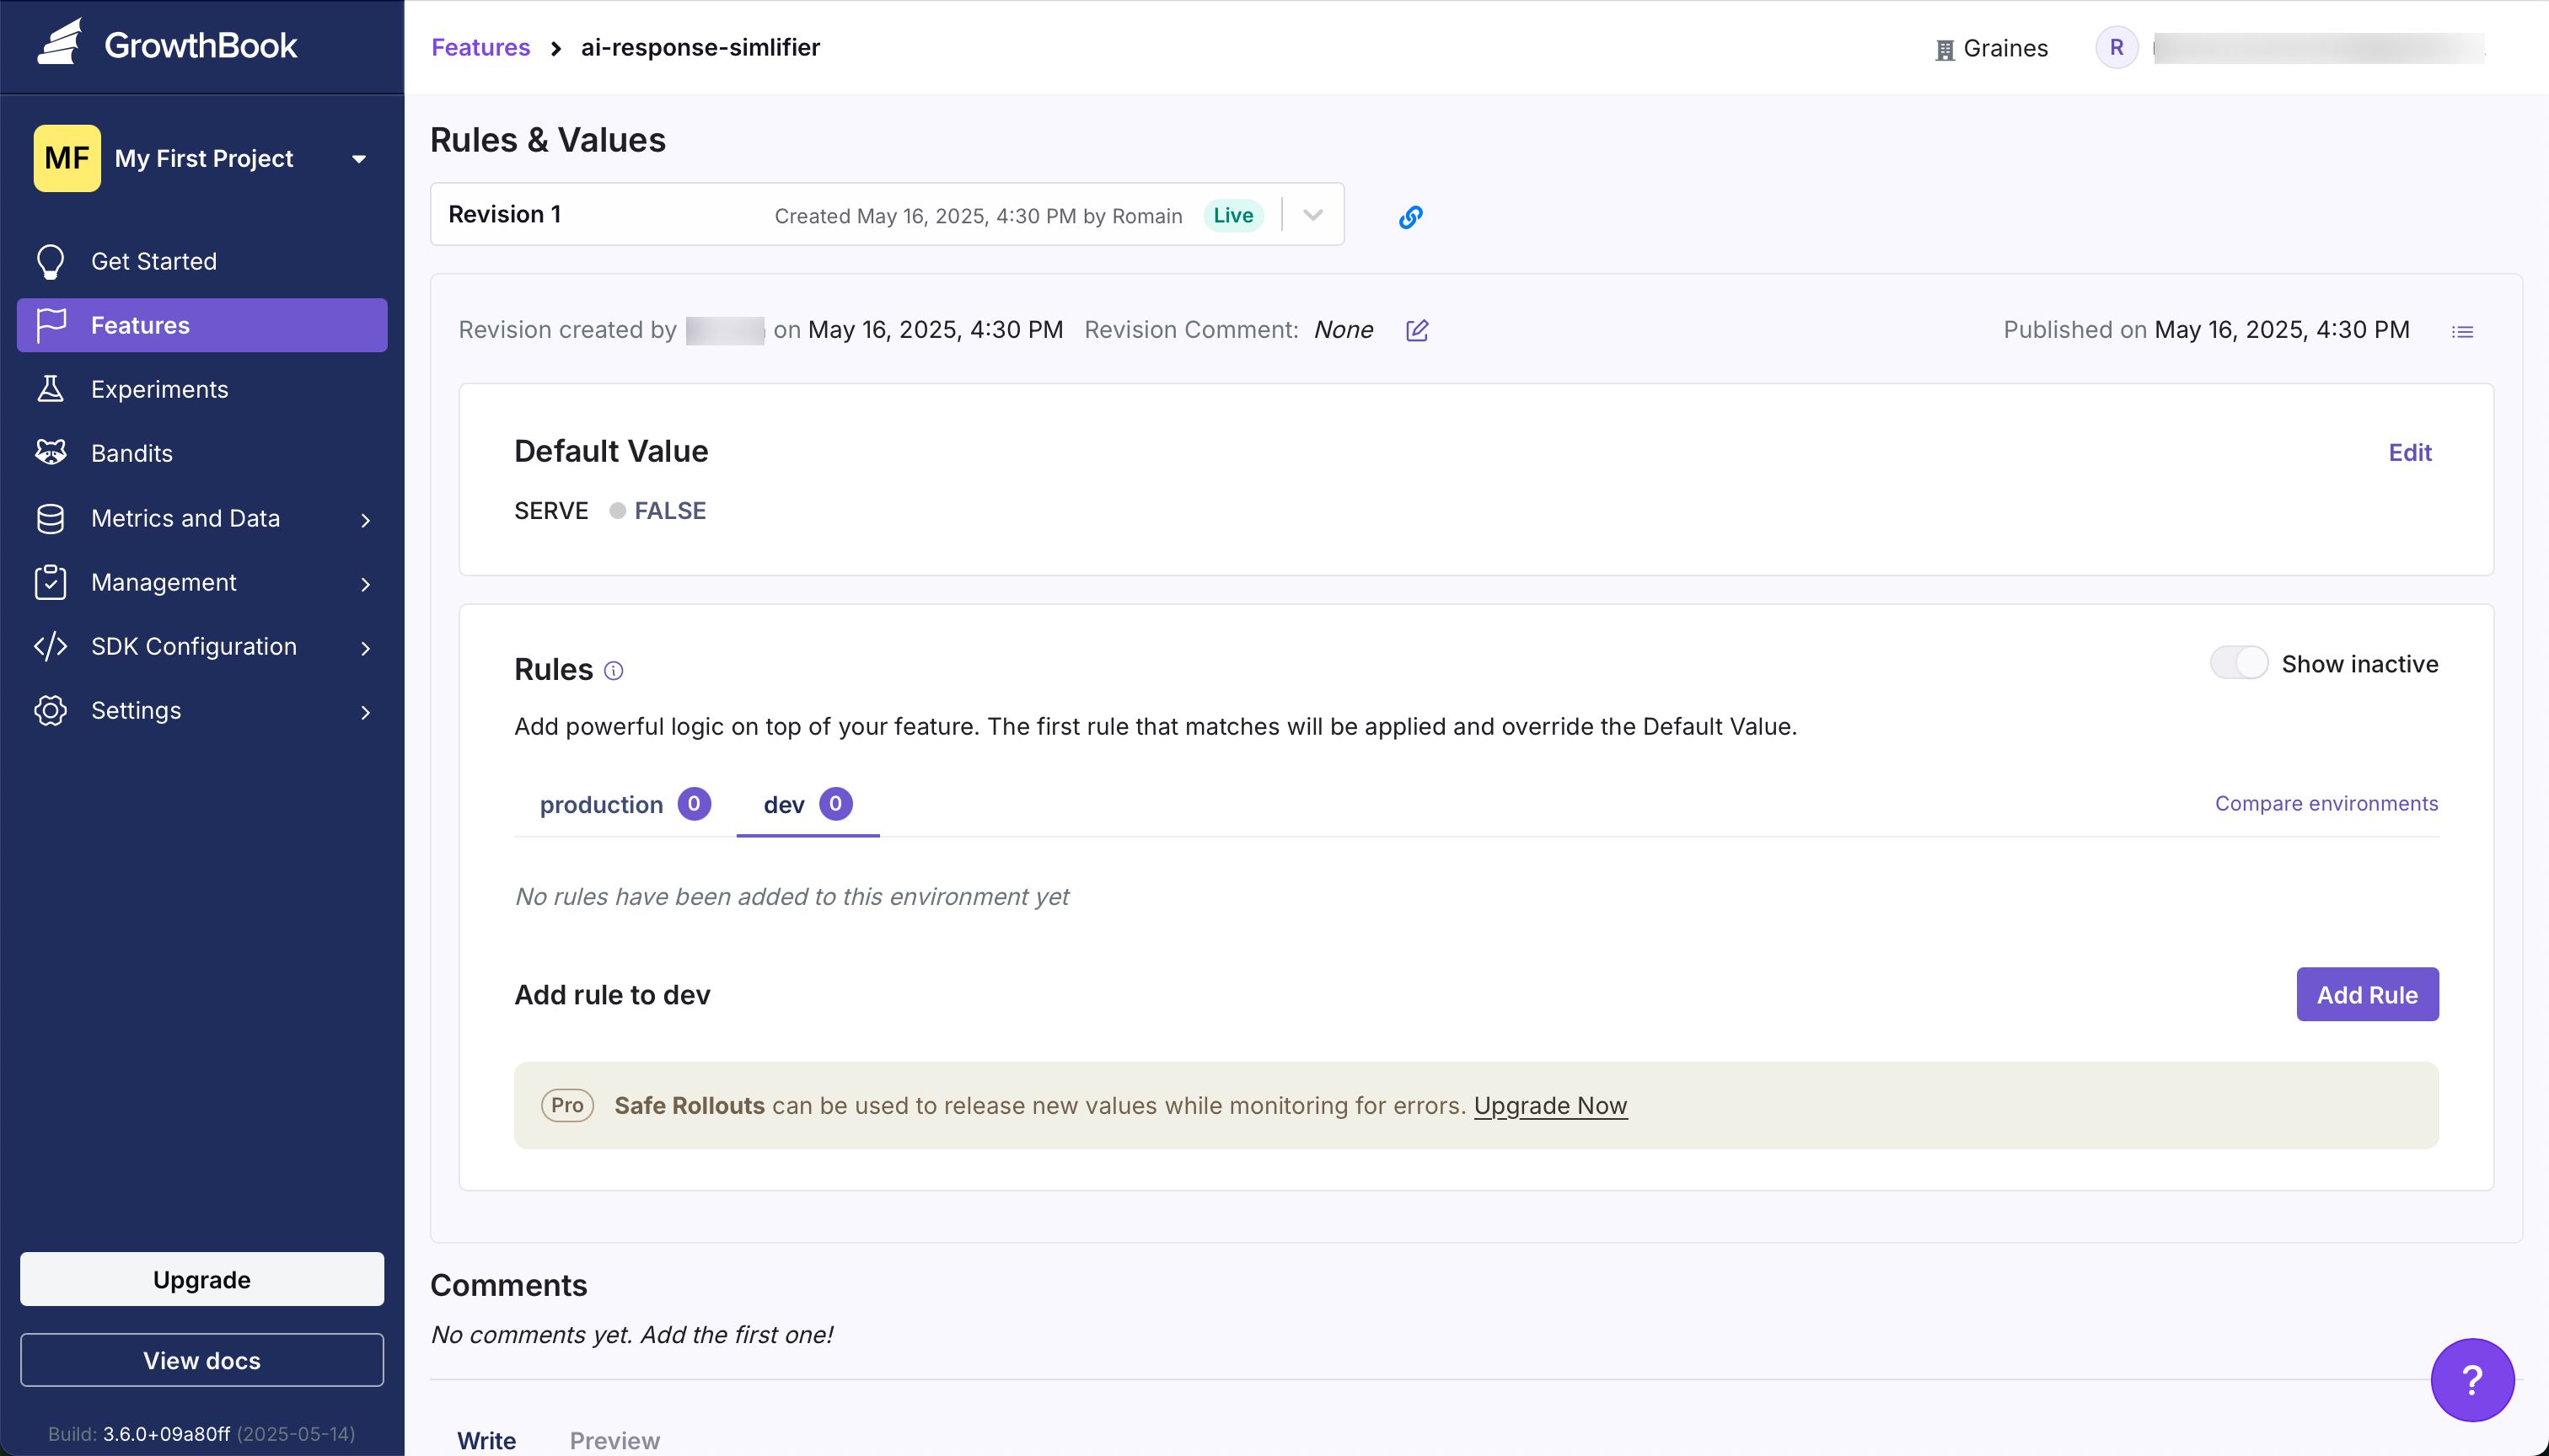This screenshot has width=2549, height=1456.
Task: Click the SDK Configuration code icon
Action: 50,646
